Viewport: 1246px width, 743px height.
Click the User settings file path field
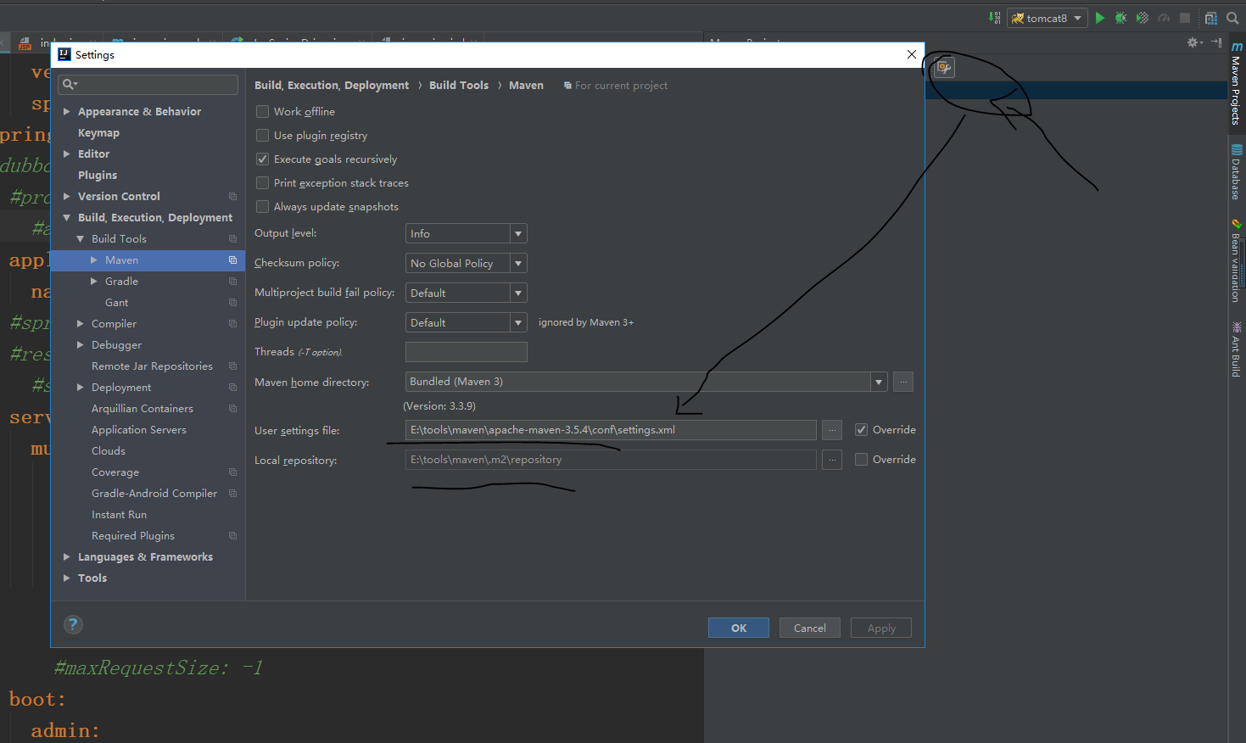click(x=611, y=430)
